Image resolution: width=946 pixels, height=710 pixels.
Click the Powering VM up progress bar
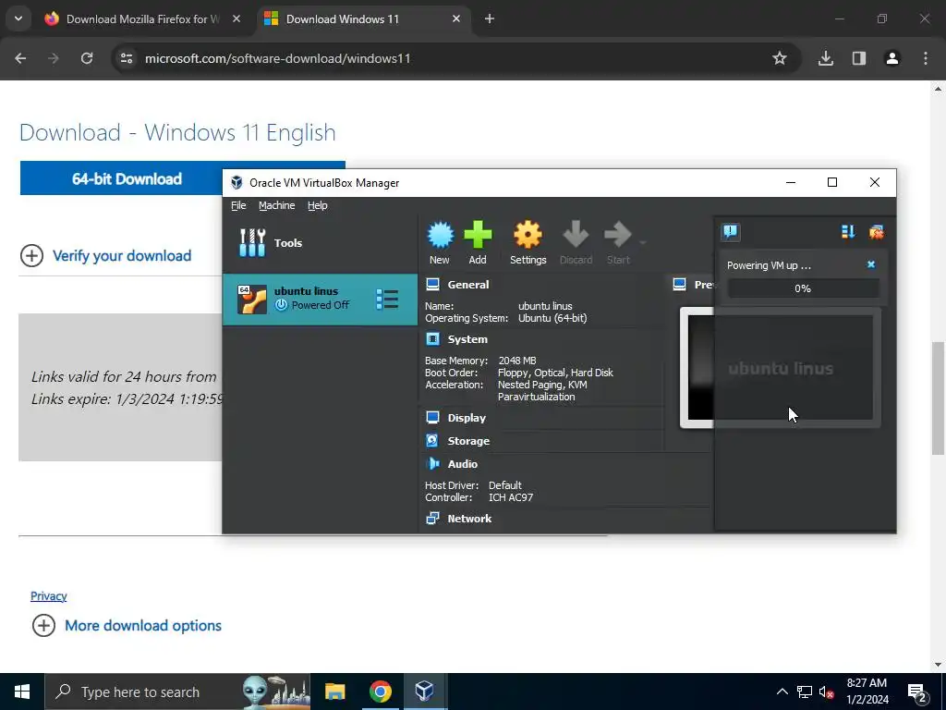tap(803, 288)
